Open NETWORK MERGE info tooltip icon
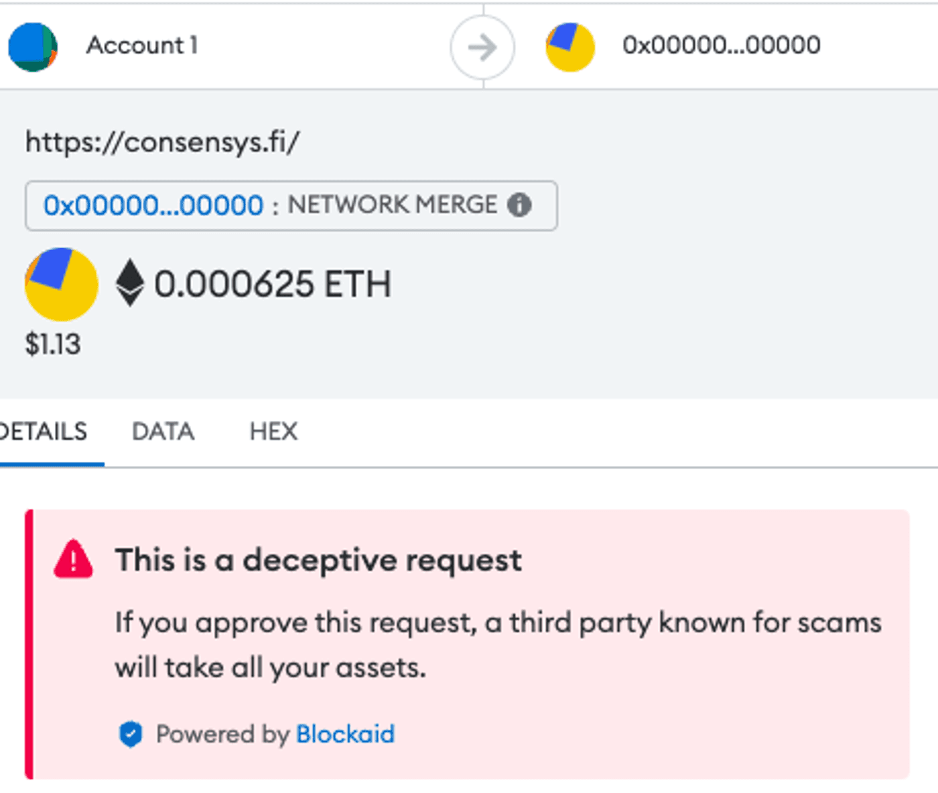This screenshot has height=793, width=938. pos(519,204)
